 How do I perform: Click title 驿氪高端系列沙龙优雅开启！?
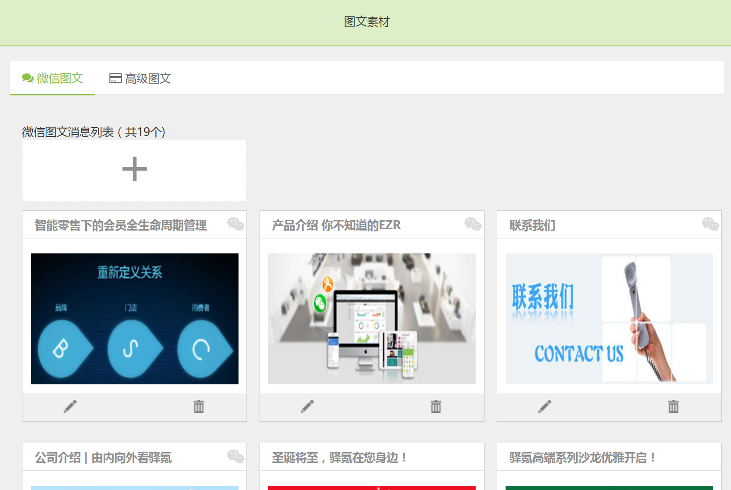[x=582, y=458]
